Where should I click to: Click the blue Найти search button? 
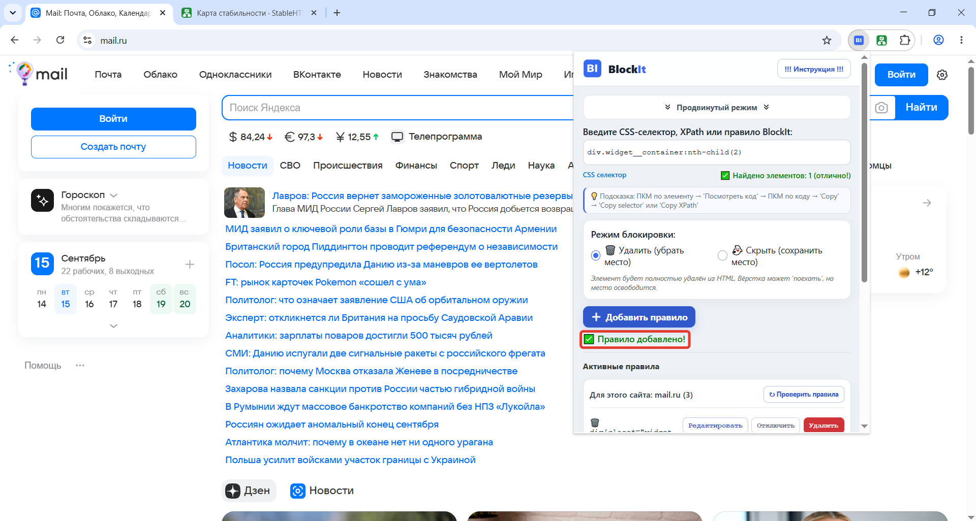(x=921, y=108)
